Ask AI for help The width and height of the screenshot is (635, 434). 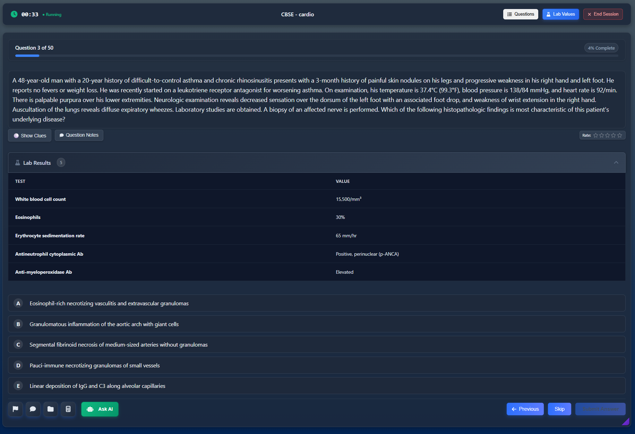(x=100, y=409)
